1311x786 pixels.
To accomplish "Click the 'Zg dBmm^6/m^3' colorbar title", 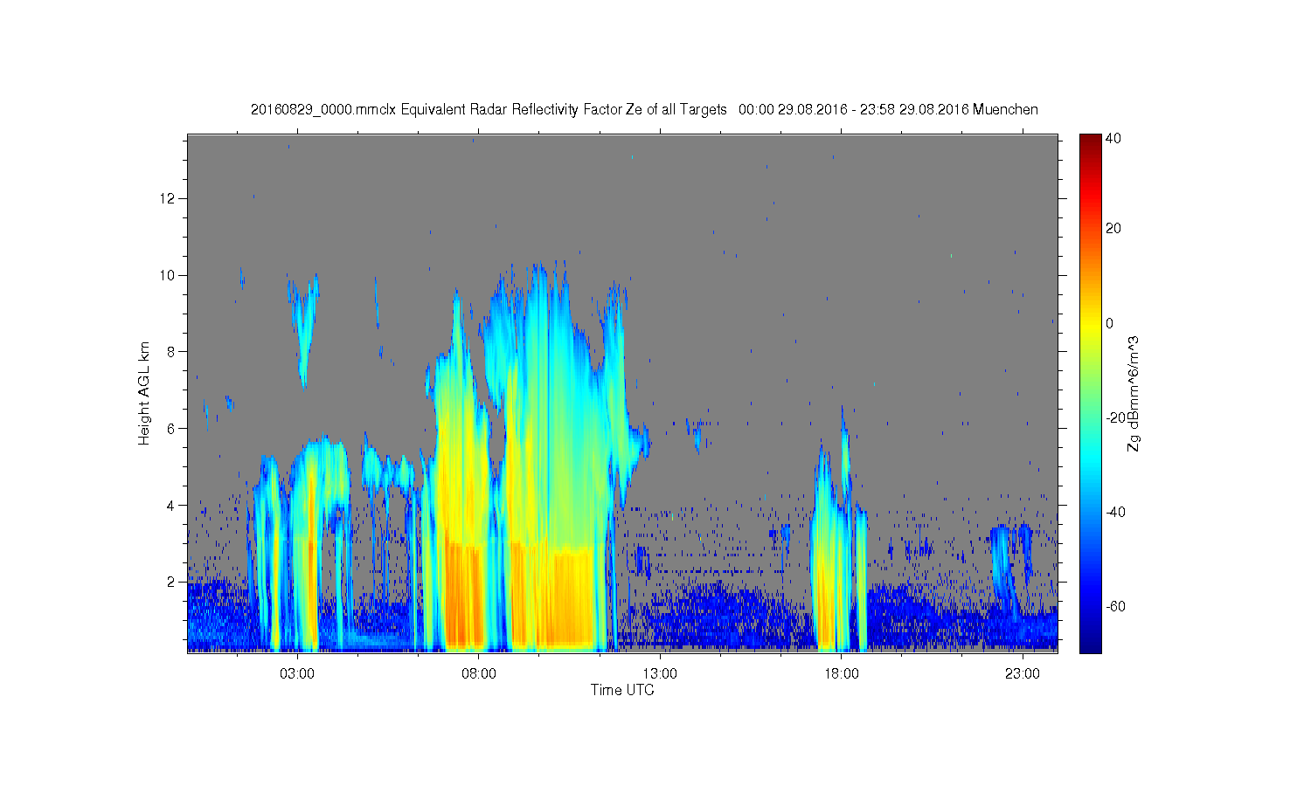I will pos(1134,393).
